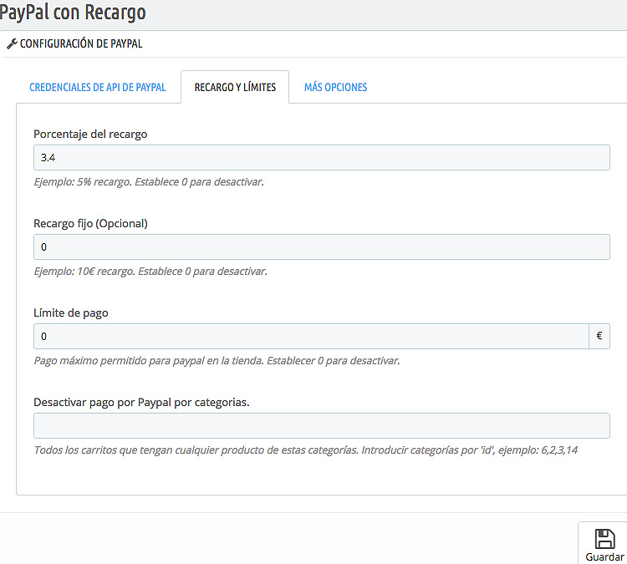
Task: Click the Todos los carritos help text
Action: [305, 450]
